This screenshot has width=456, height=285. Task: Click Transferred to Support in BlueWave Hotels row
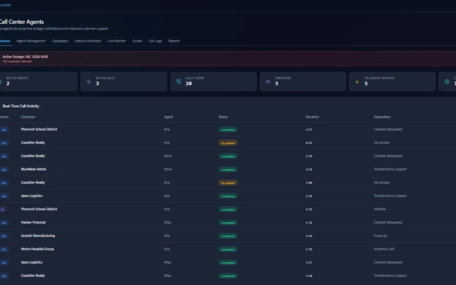click(x=390, y=169)
